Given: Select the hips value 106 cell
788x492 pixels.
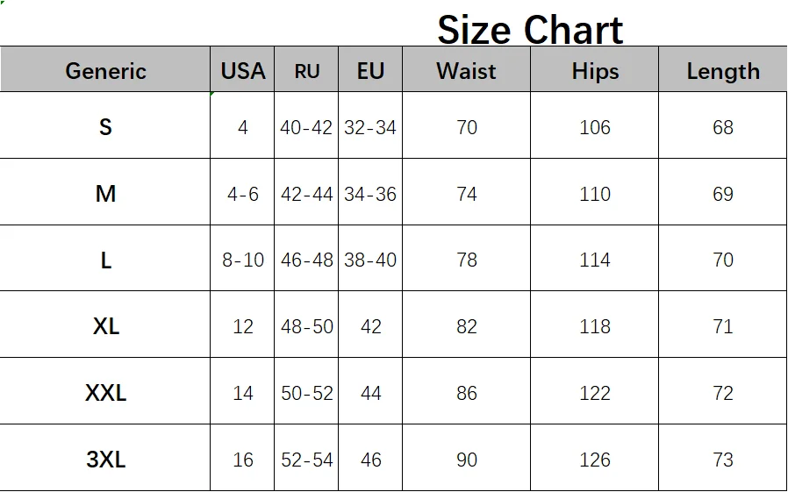Looking at the screenshot, I should coord(595,125).
